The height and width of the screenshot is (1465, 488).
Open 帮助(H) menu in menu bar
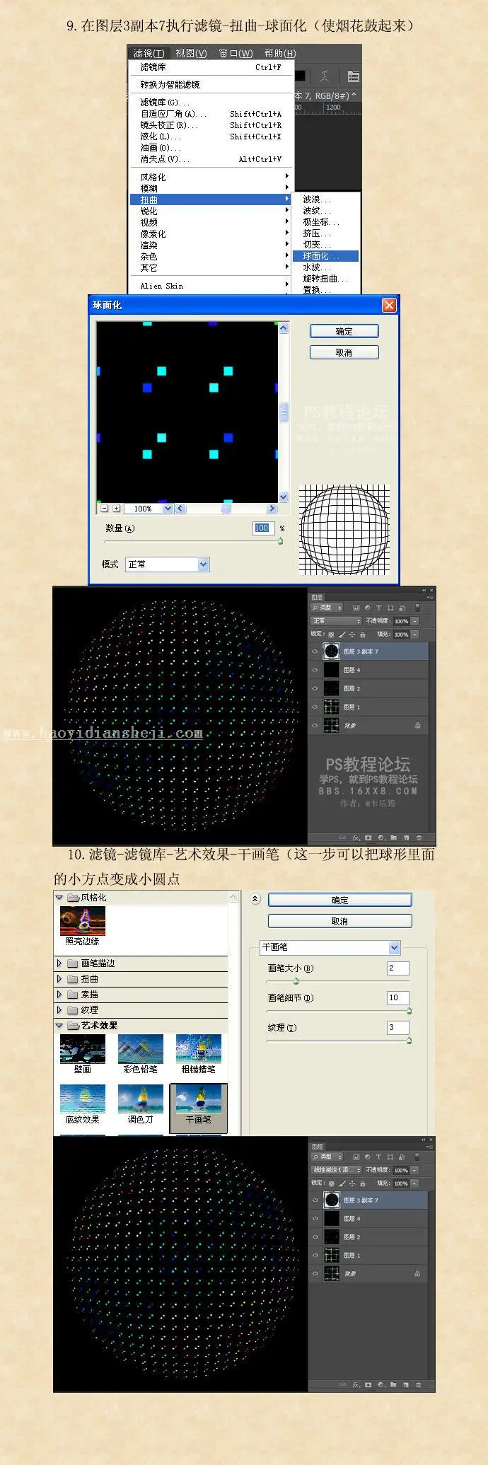point(280,53)
